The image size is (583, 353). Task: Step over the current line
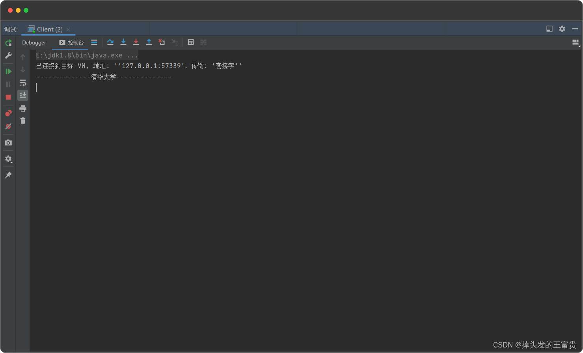tap(110, 42)
